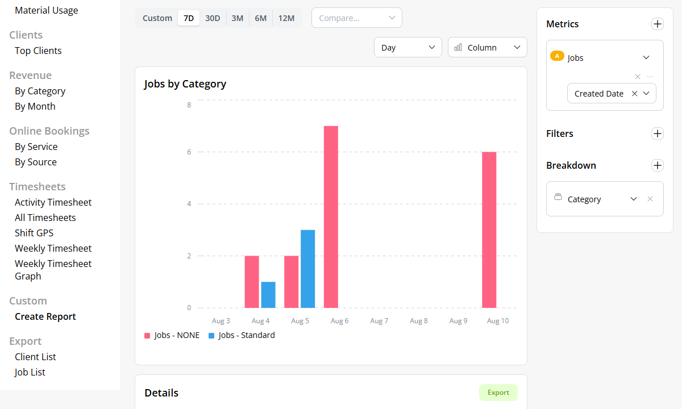Remove the Category breakdown with the X icon

click(650, 199)
